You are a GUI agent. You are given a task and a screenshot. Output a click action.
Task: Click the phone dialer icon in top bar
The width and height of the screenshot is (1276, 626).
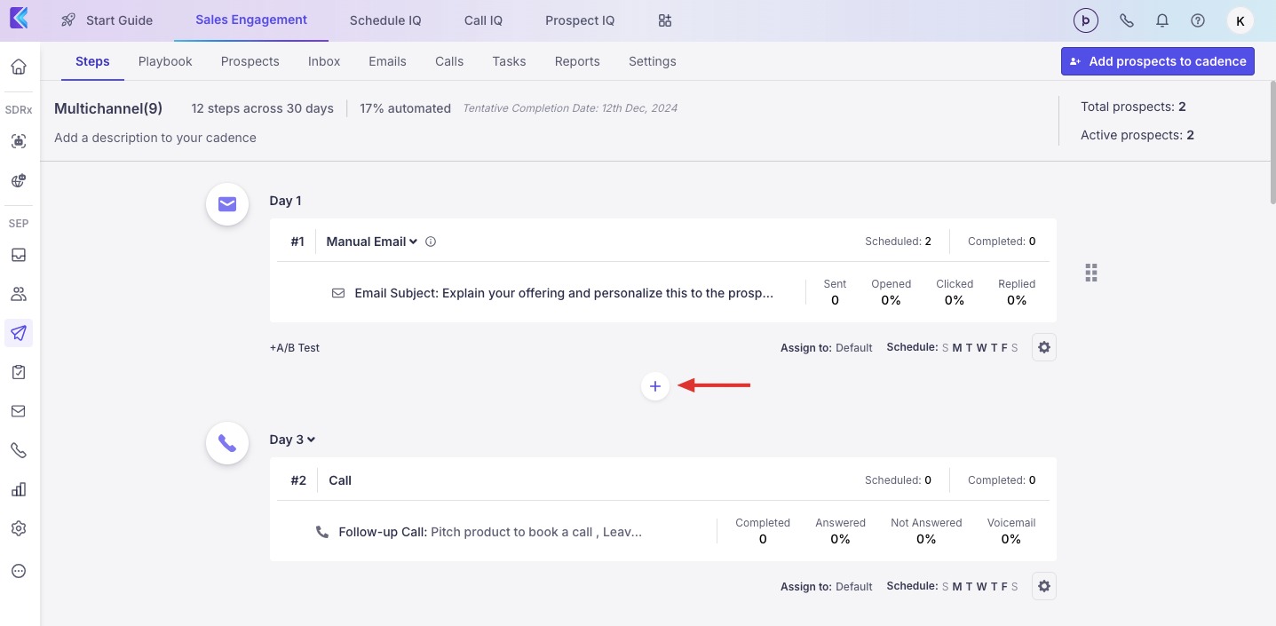(x=1126, y=20)
